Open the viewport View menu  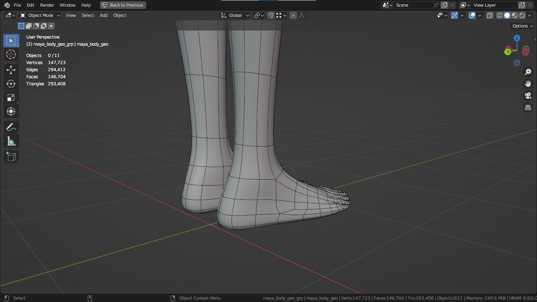tap(71, 15)
